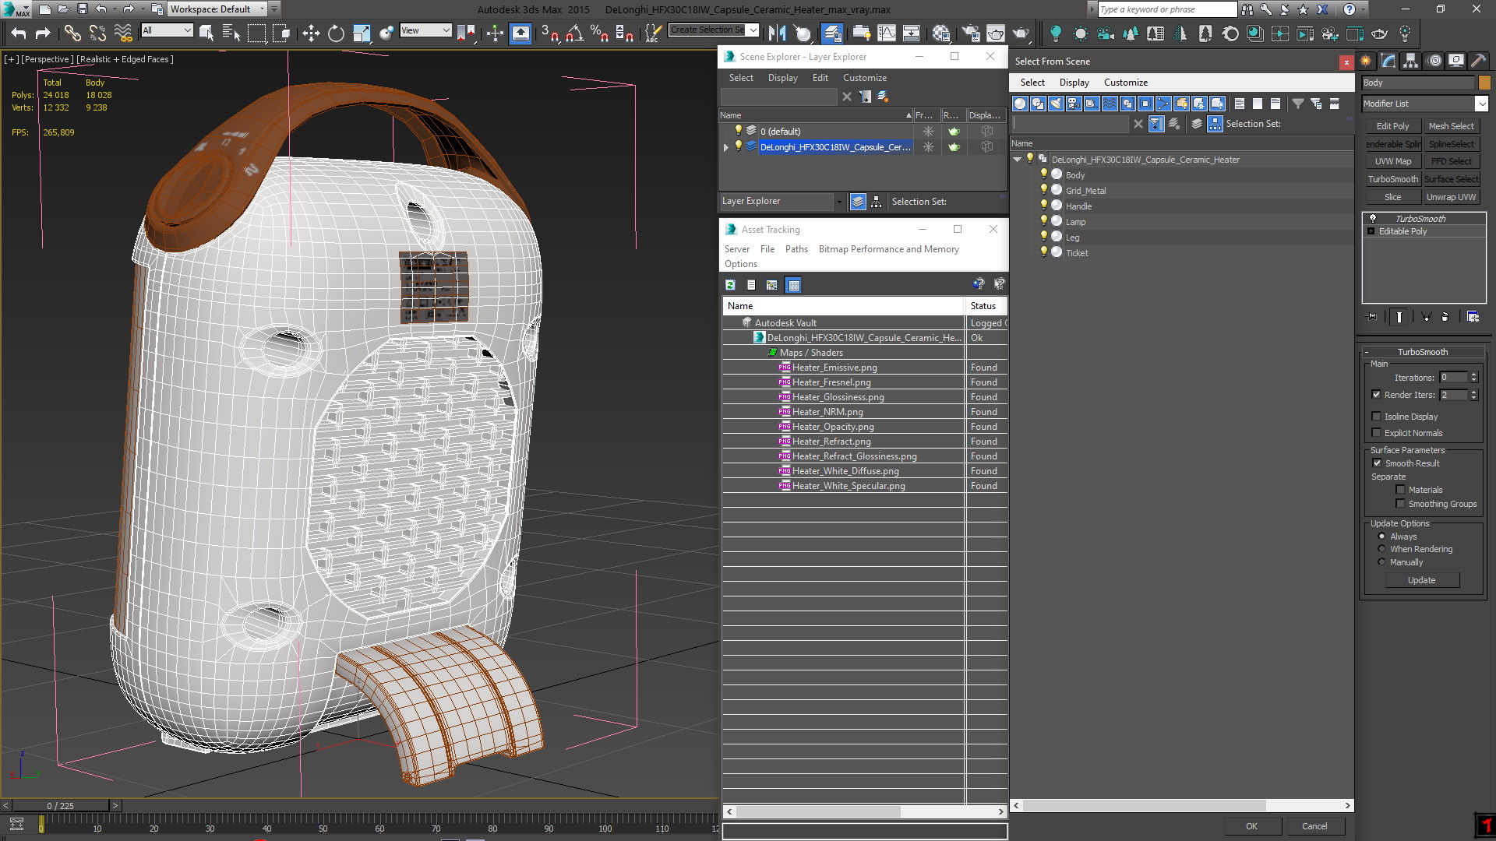Click the timeline frame slider 0 / 225
The width and height of the screenshot is (1496, 841).
pos(61,806)
